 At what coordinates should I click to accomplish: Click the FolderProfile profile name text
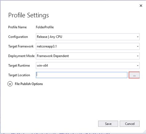[45, 27]
